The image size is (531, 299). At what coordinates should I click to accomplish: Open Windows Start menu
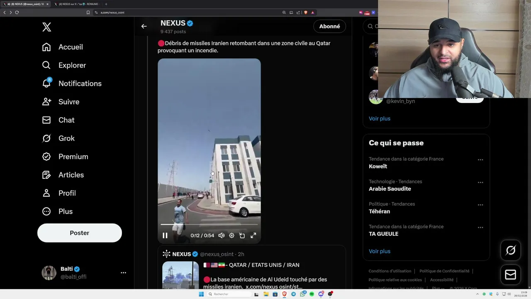point(201,294)
